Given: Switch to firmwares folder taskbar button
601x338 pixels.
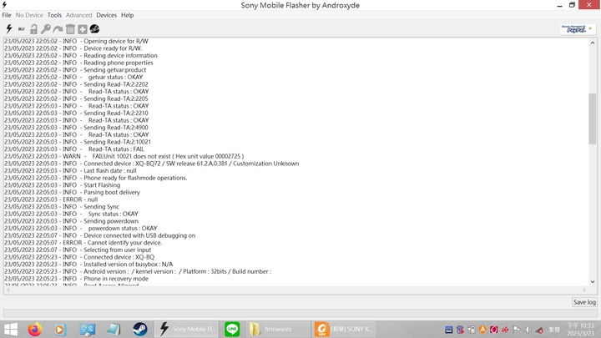Looking at the screenshot, I should coord(278,329).
